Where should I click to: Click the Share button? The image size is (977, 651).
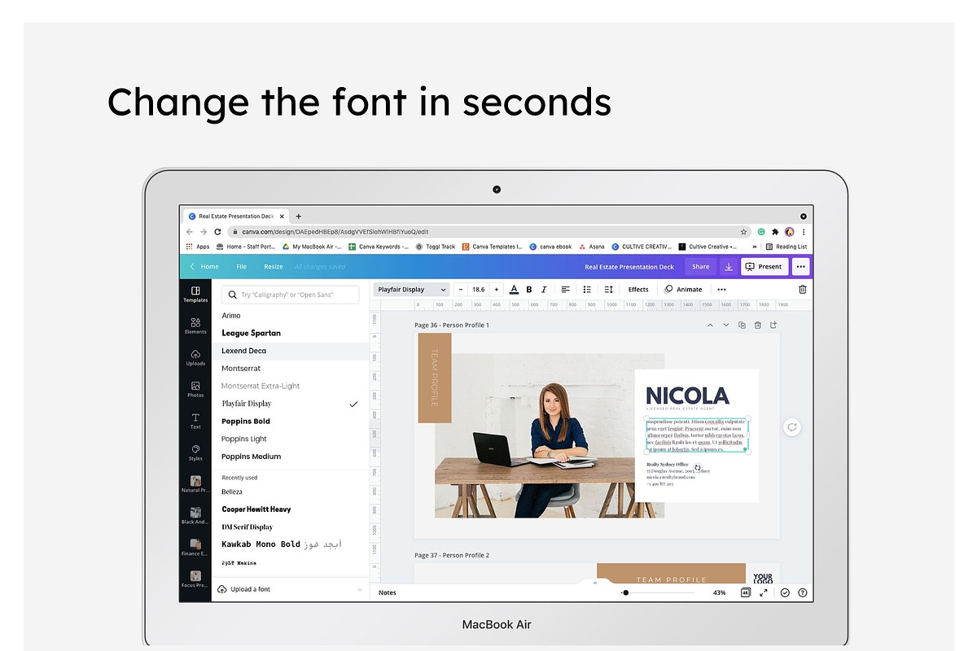701,267
